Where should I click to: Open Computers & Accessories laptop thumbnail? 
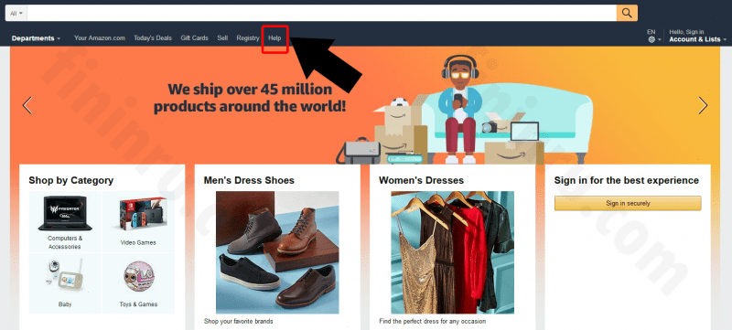click(x=65, y=213)
